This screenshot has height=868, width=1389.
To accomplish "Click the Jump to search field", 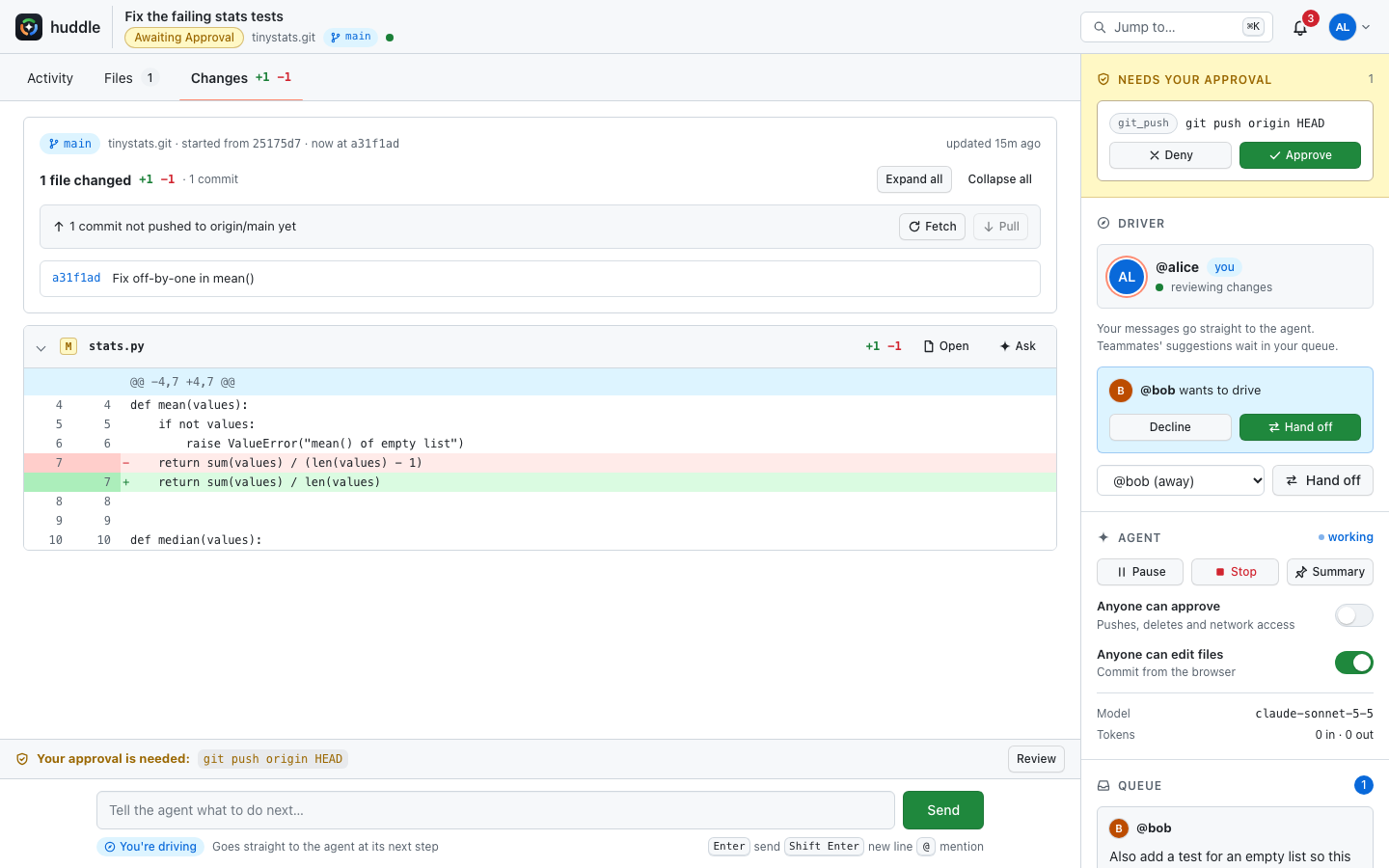I will point(1177,27).
